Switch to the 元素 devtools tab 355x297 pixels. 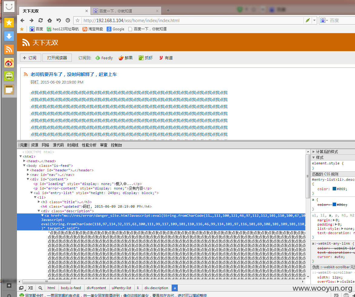pos(24,145)
